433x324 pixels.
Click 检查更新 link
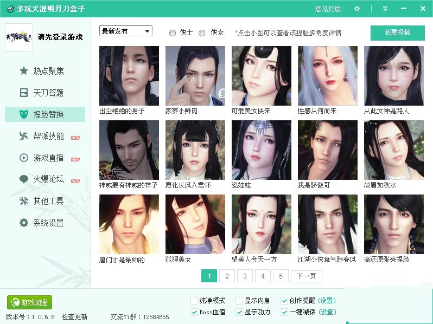point(74,317)
